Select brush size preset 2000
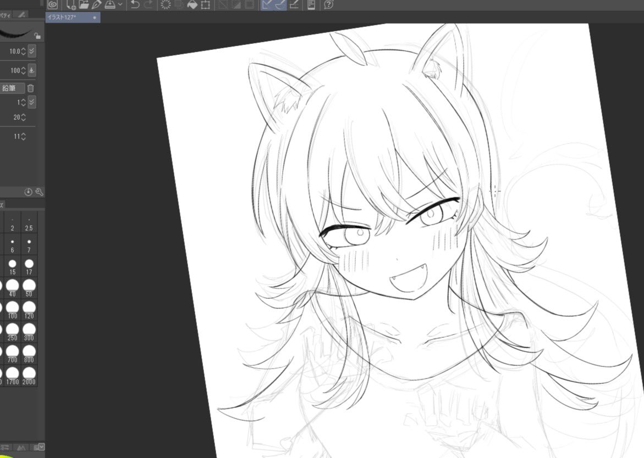The image size is (644, 458). [x=29, y=376]
